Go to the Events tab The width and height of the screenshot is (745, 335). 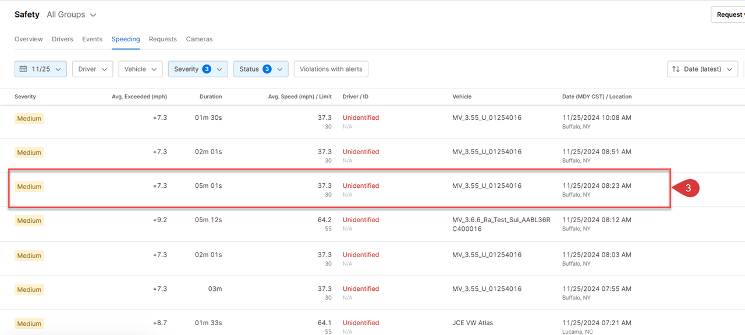tap(92, 39)
